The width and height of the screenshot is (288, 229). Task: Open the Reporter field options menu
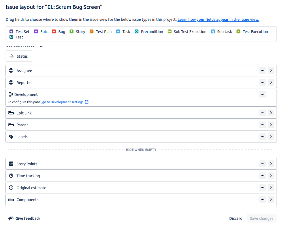pos(262,82)
